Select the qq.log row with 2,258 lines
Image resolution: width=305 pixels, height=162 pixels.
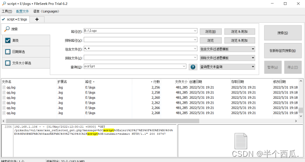coord(150,93)
